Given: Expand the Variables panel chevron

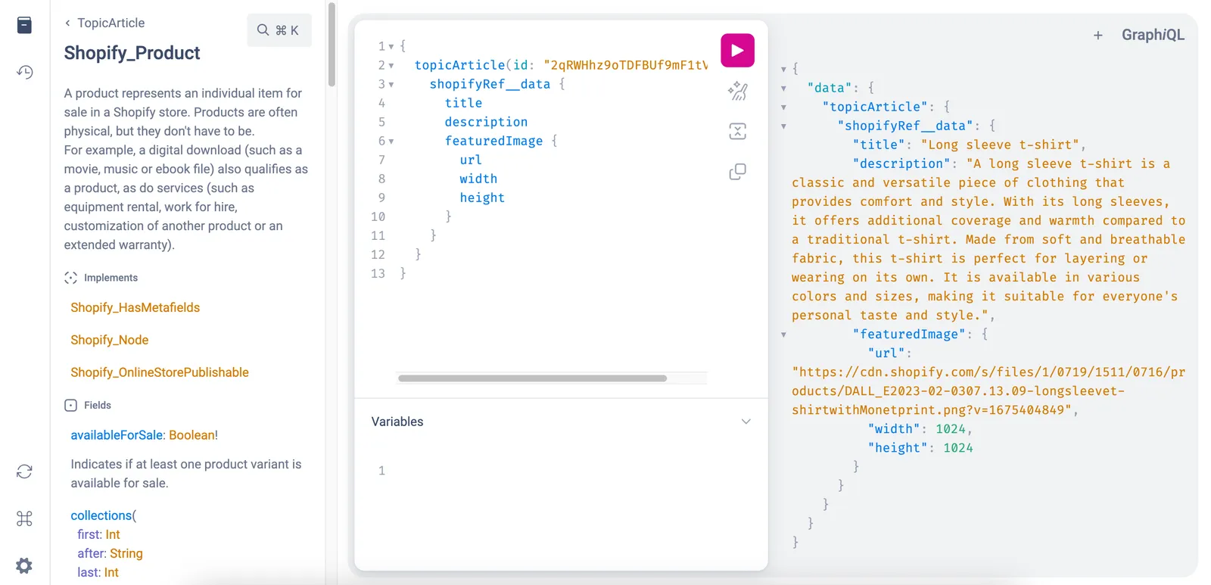Looking at the screenshot, I should coord(746,422).
